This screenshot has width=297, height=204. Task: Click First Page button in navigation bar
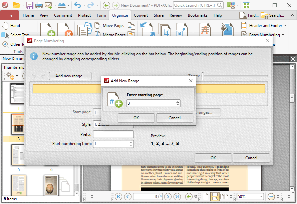[118, 197]
